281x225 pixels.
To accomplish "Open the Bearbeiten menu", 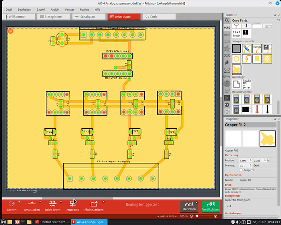I will click(x=24, y=10).
